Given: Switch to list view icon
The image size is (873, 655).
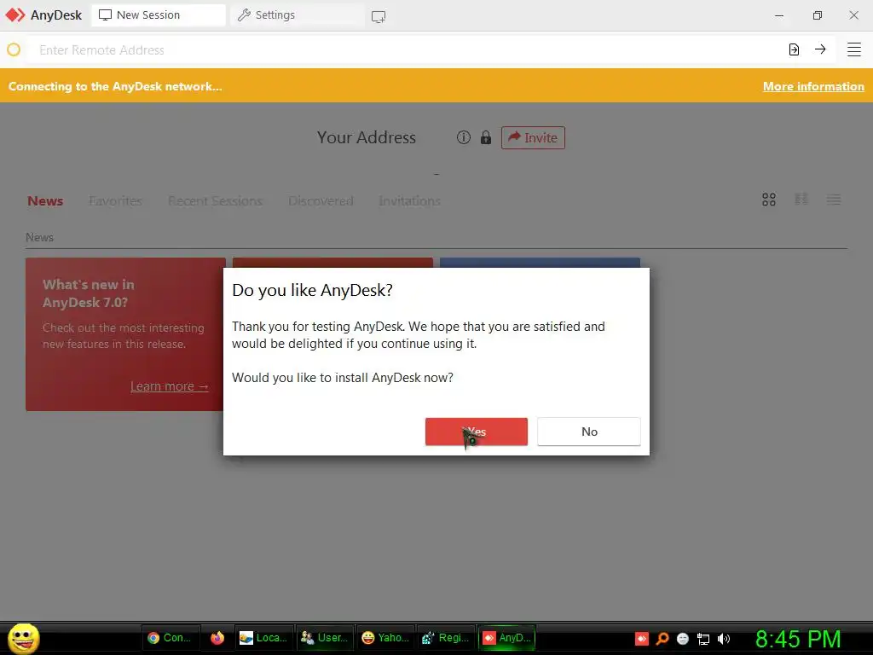Looking at the screenshot, I should (x=834, y=200).
